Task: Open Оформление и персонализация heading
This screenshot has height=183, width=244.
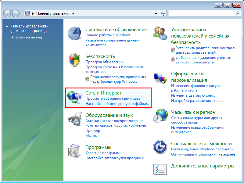Action: click(189, 77)
